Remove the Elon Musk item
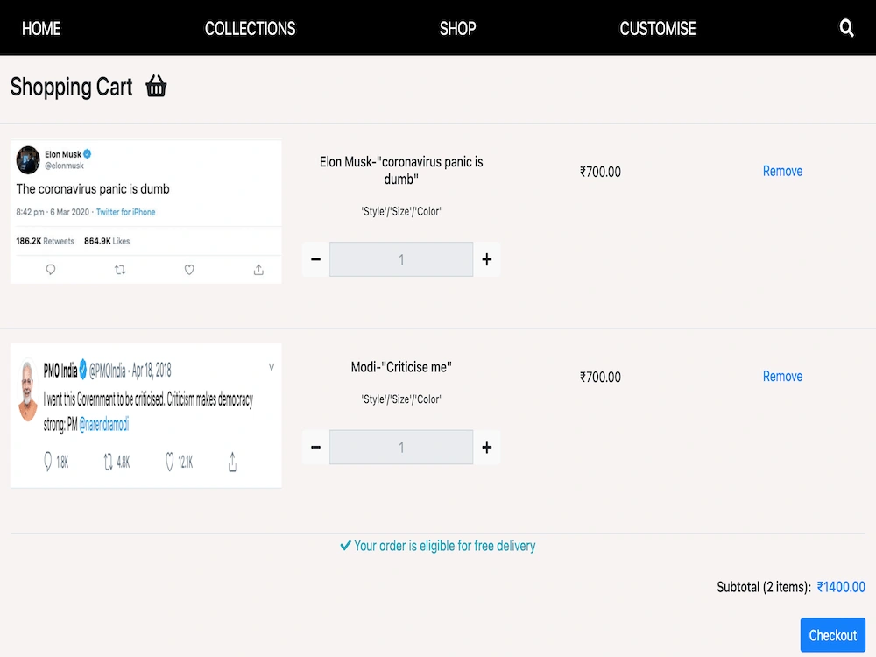This screenshot has height=657, width=876. (x=782, y=171)
